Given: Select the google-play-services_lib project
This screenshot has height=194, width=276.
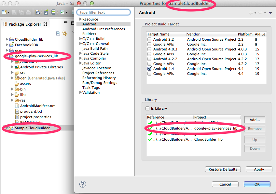Looking at the screenshot, I should (x=36, y=56).
